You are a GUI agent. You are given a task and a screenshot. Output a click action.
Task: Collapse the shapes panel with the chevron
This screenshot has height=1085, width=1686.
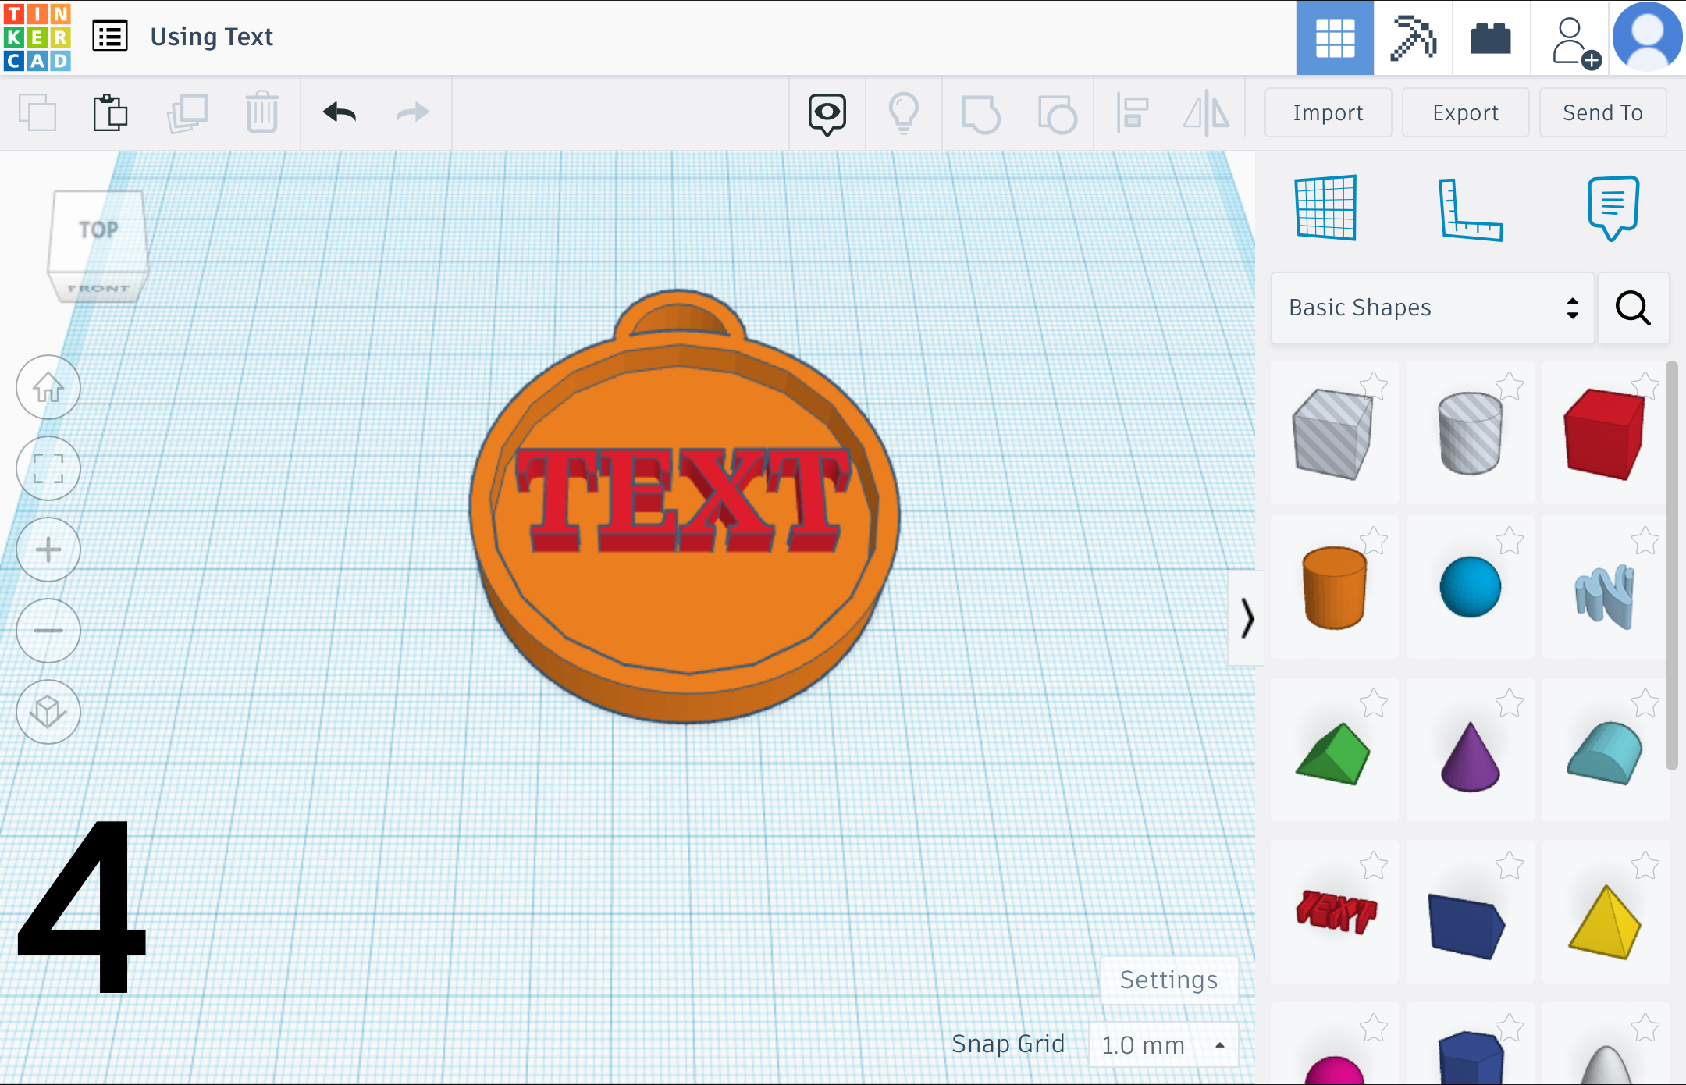tap(1247, 618)
